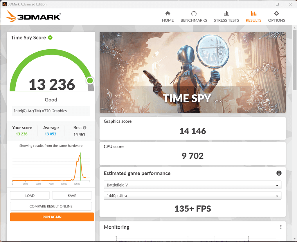Click the 3DMark logo
Screen dimensions: 297x242
pyautogui.click(x=33, y=17)
